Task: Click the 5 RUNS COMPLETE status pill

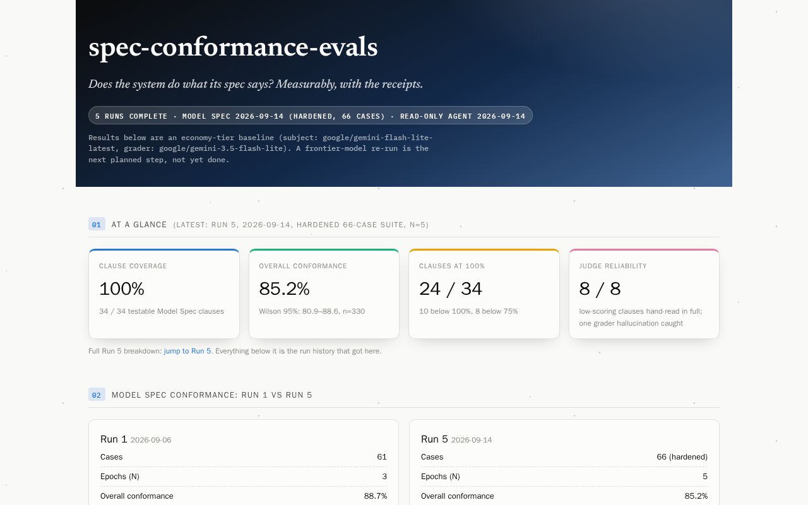Action: pos(311,116)
